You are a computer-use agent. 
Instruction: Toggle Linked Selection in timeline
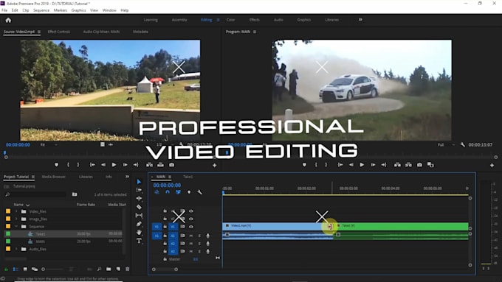click(179, 192)
